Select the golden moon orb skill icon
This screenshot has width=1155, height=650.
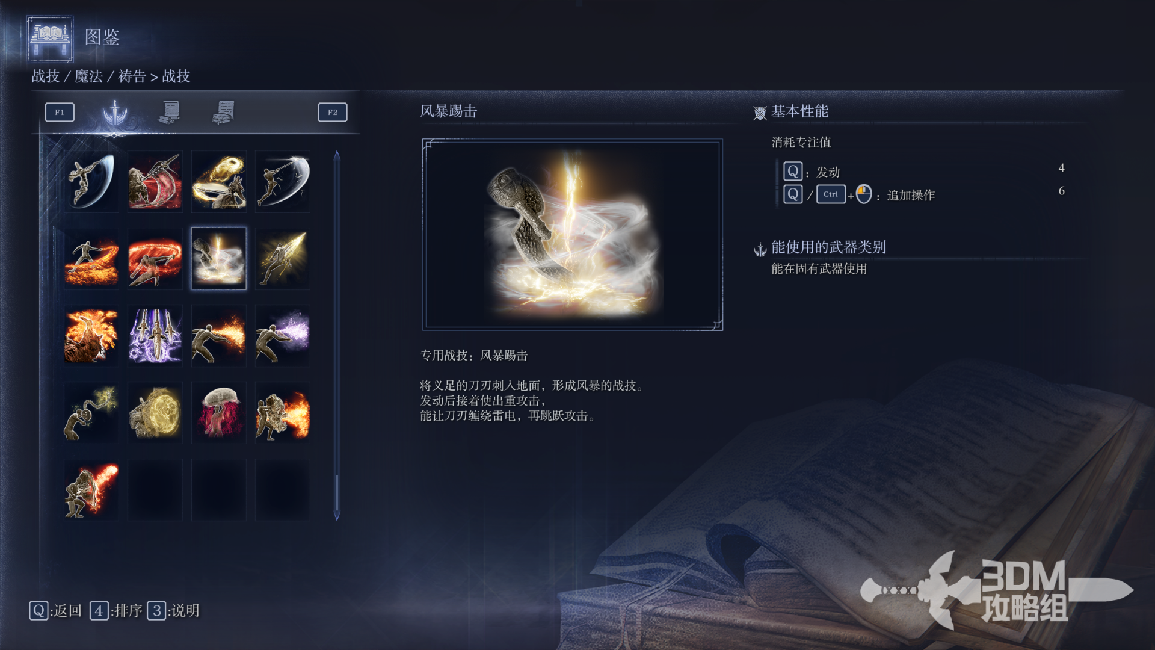click(155, 412)
